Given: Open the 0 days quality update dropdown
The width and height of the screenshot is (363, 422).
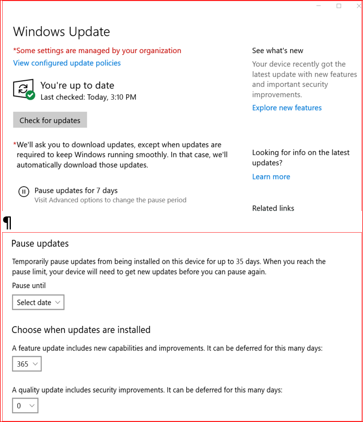Looking at the screenshot, I should click(x=25, y=406).
